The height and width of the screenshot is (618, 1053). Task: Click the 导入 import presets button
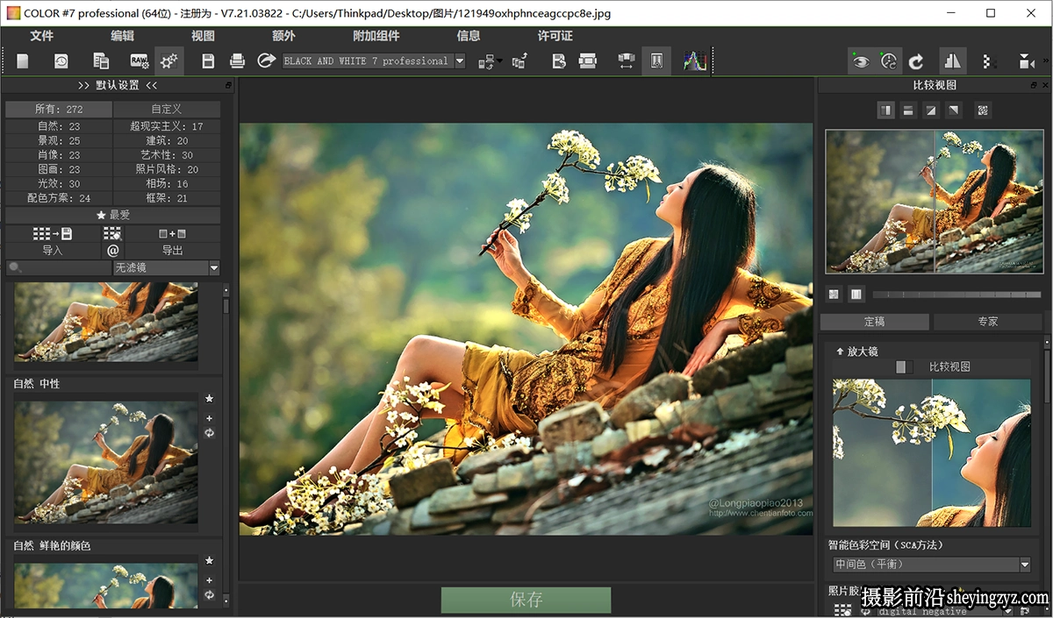click(53, 251)
